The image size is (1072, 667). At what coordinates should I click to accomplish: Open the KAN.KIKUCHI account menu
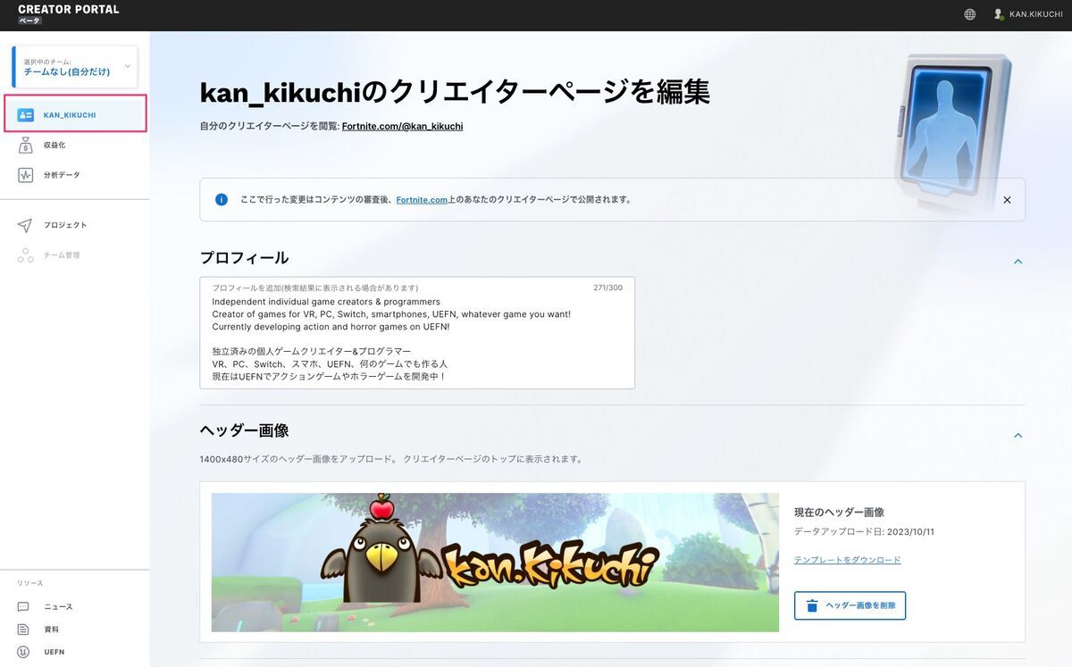1028,14
